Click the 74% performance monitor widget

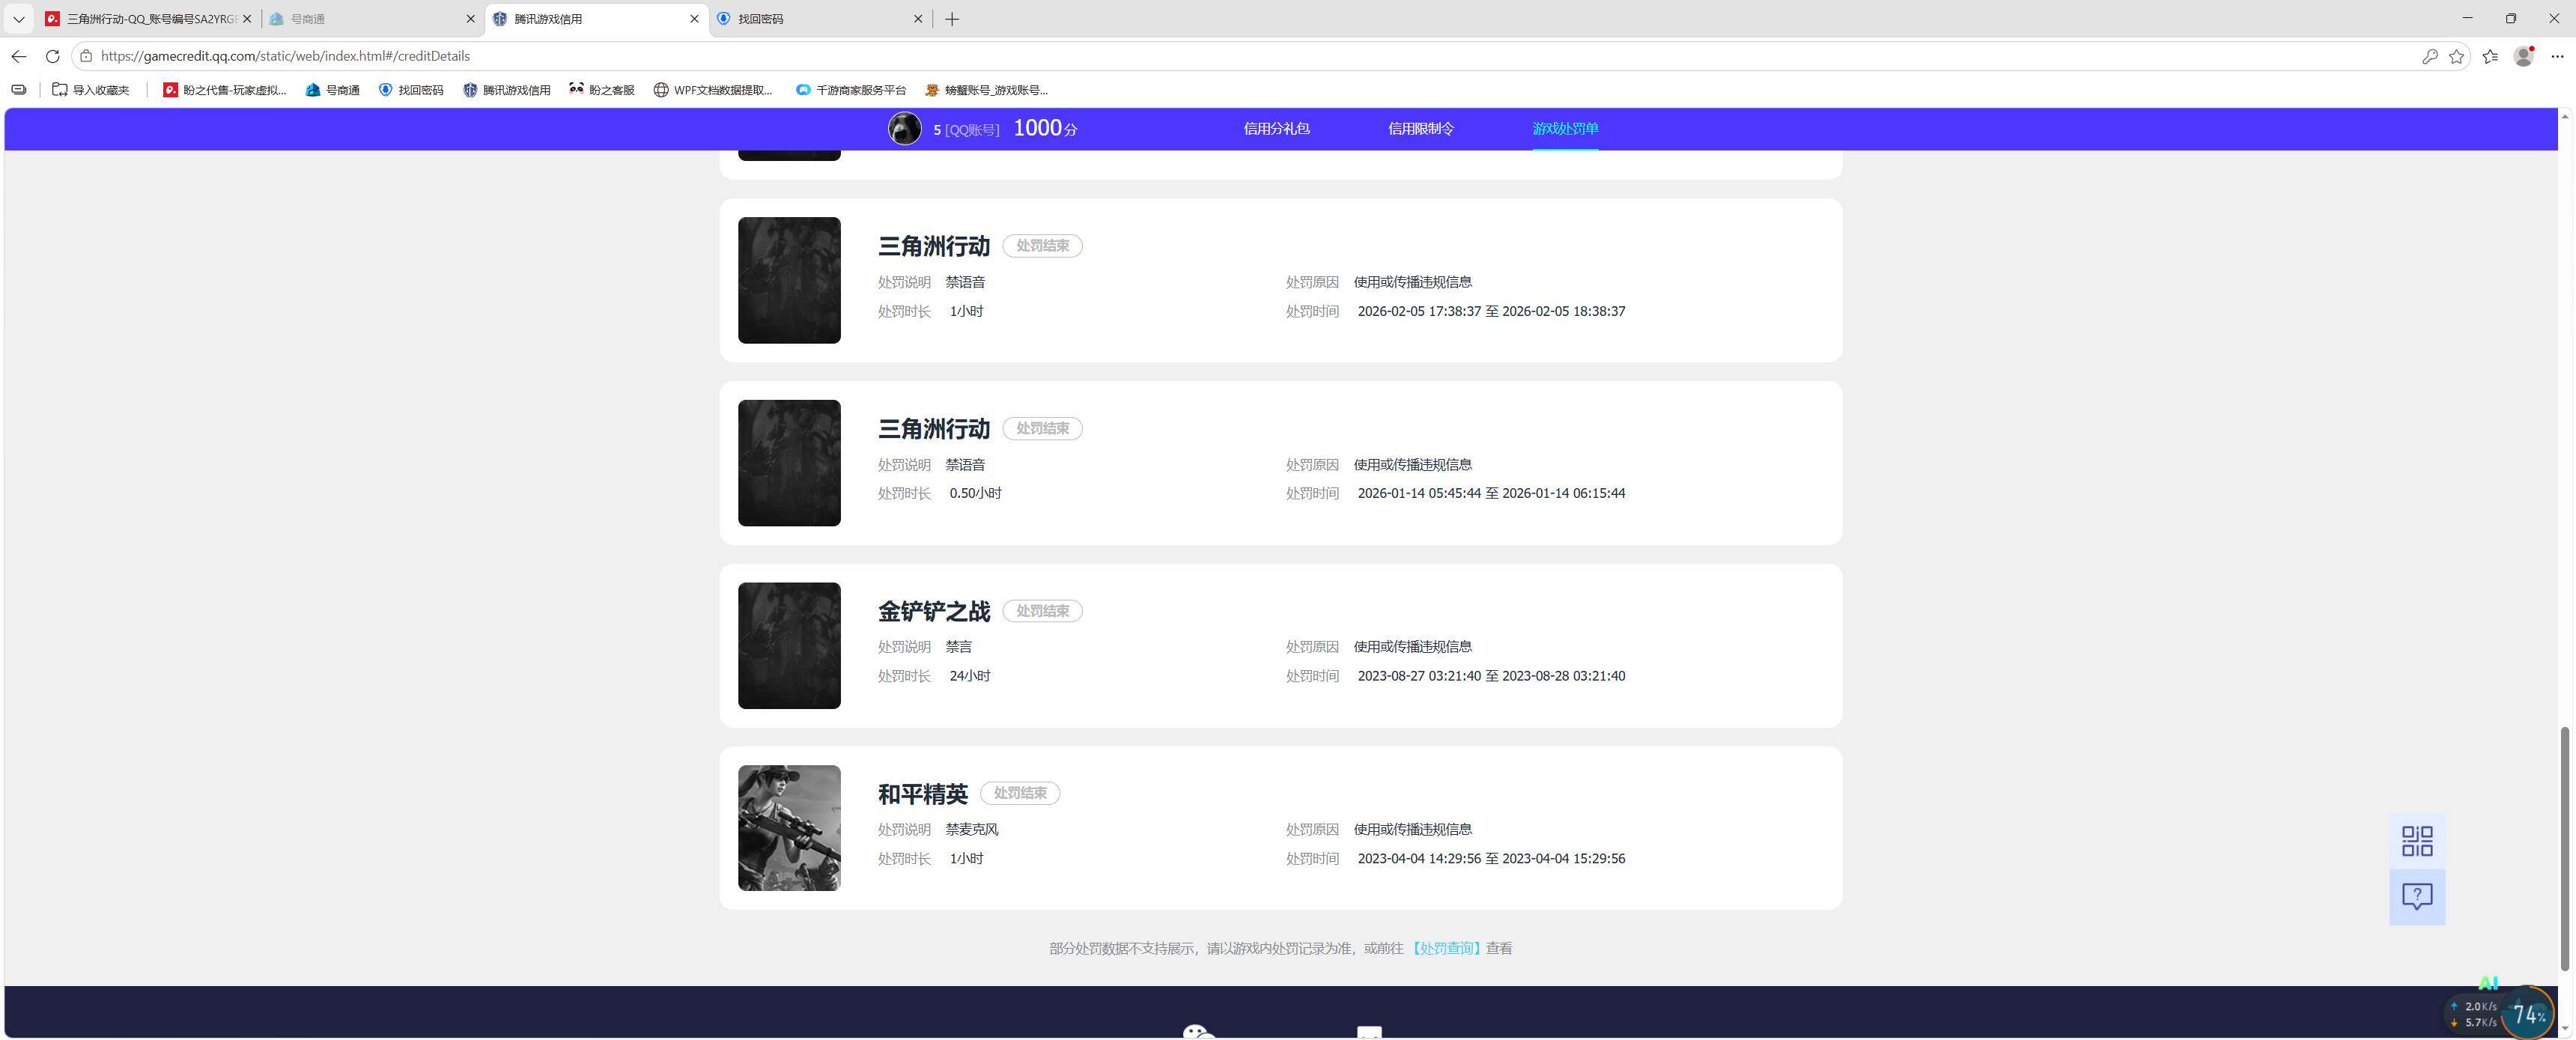click(x=2527, y=1014)
